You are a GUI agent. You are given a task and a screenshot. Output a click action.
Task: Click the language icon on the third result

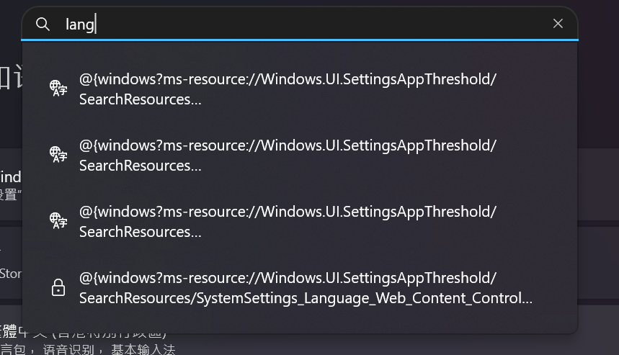click(58, 220)
